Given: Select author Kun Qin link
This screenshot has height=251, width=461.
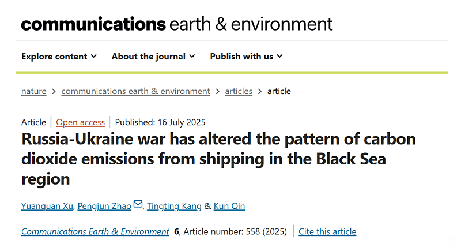Looking at the screenshot, I should point(229,206).
